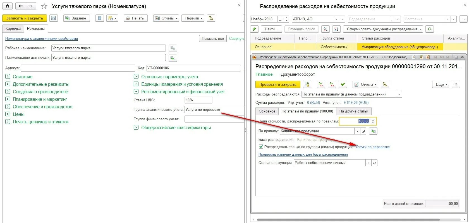Open the Состояние dropdown
Viewport: 469px width, 223px height.
[x=448, y=19]
